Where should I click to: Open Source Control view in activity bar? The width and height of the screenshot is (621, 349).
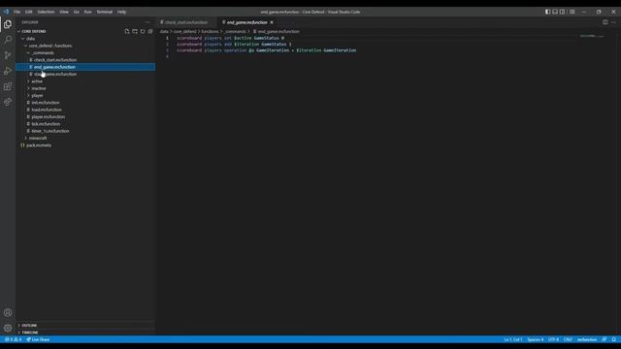(8, 55)
